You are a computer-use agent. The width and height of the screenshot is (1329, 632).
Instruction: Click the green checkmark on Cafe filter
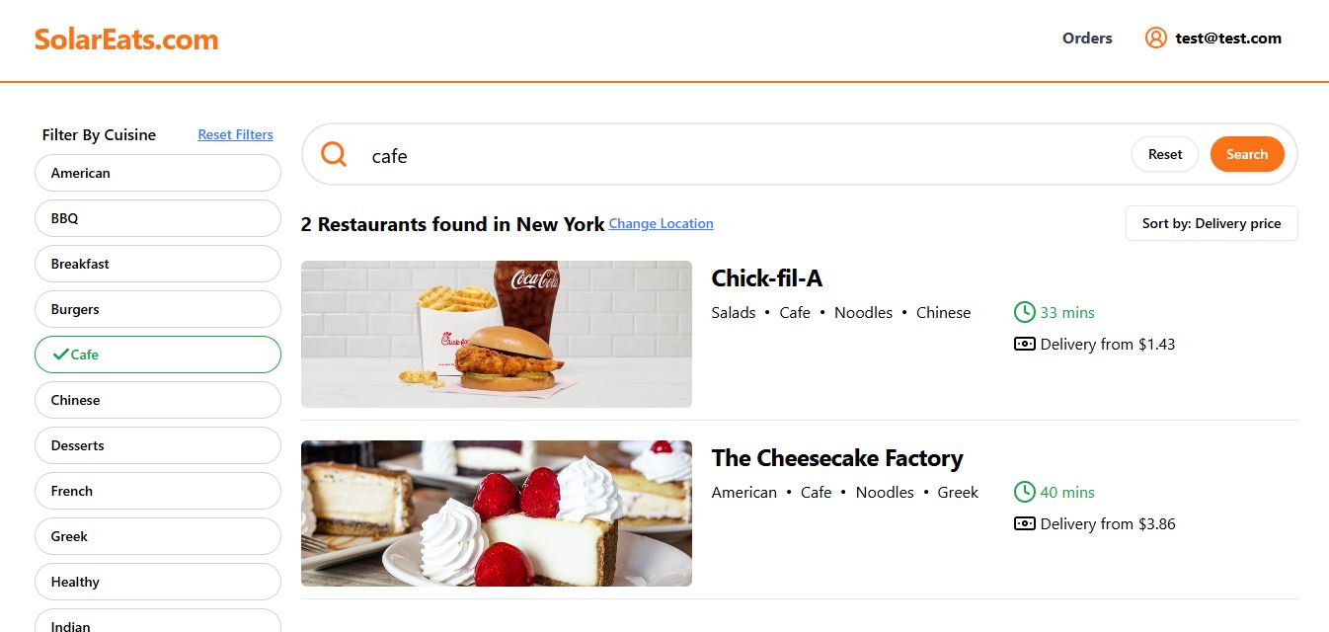(x=60, y=355)
